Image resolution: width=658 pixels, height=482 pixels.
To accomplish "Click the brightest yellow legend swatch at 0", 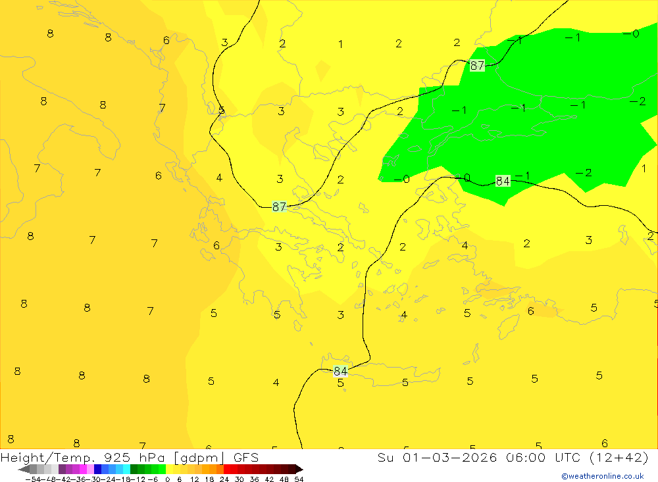I will [x=170, y=469].
